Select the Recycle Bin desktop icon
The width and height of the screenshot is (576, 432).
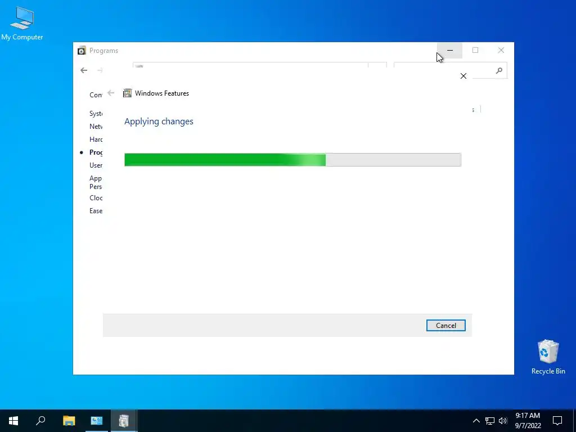point(548,357)
